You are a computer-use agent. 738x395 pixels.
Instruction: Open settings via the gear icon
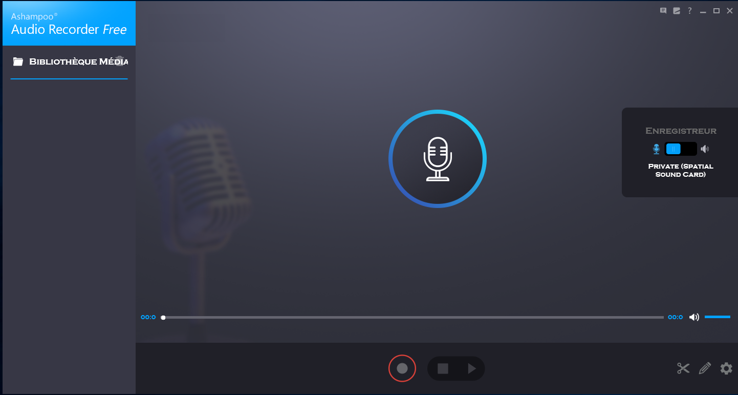[x=726, y=368]
